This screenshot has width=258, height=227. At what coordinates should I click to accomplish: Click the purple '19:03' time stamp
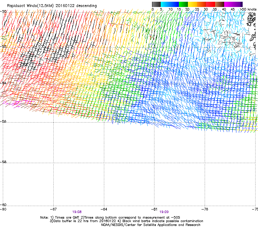click(x=164, y=212)
